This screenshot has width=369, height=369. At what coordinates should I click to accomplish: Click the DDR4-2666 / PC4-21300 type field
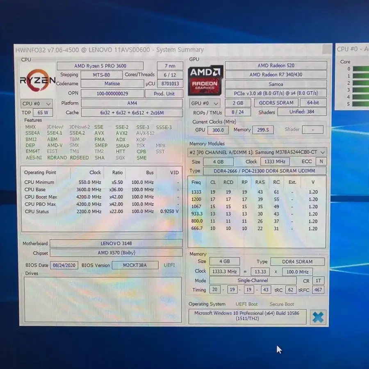(x=264, y=171)
